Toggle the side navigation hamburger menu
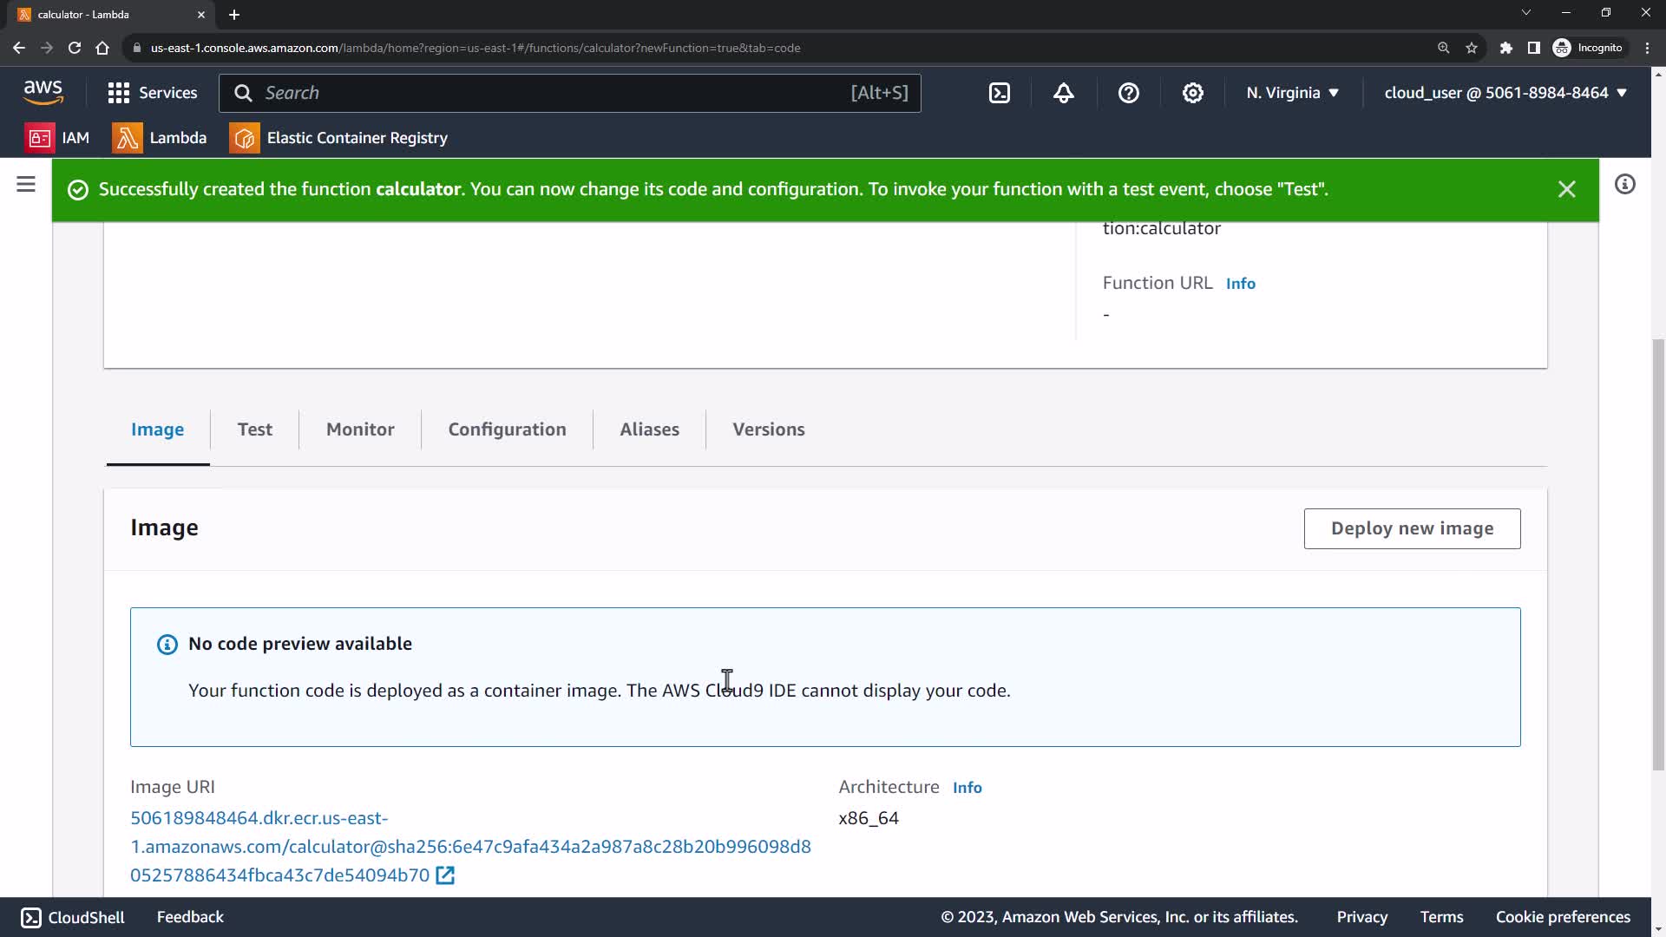 point(26,184)
